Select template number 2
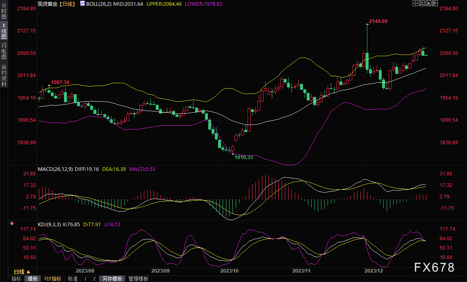 tap(94, 279)
